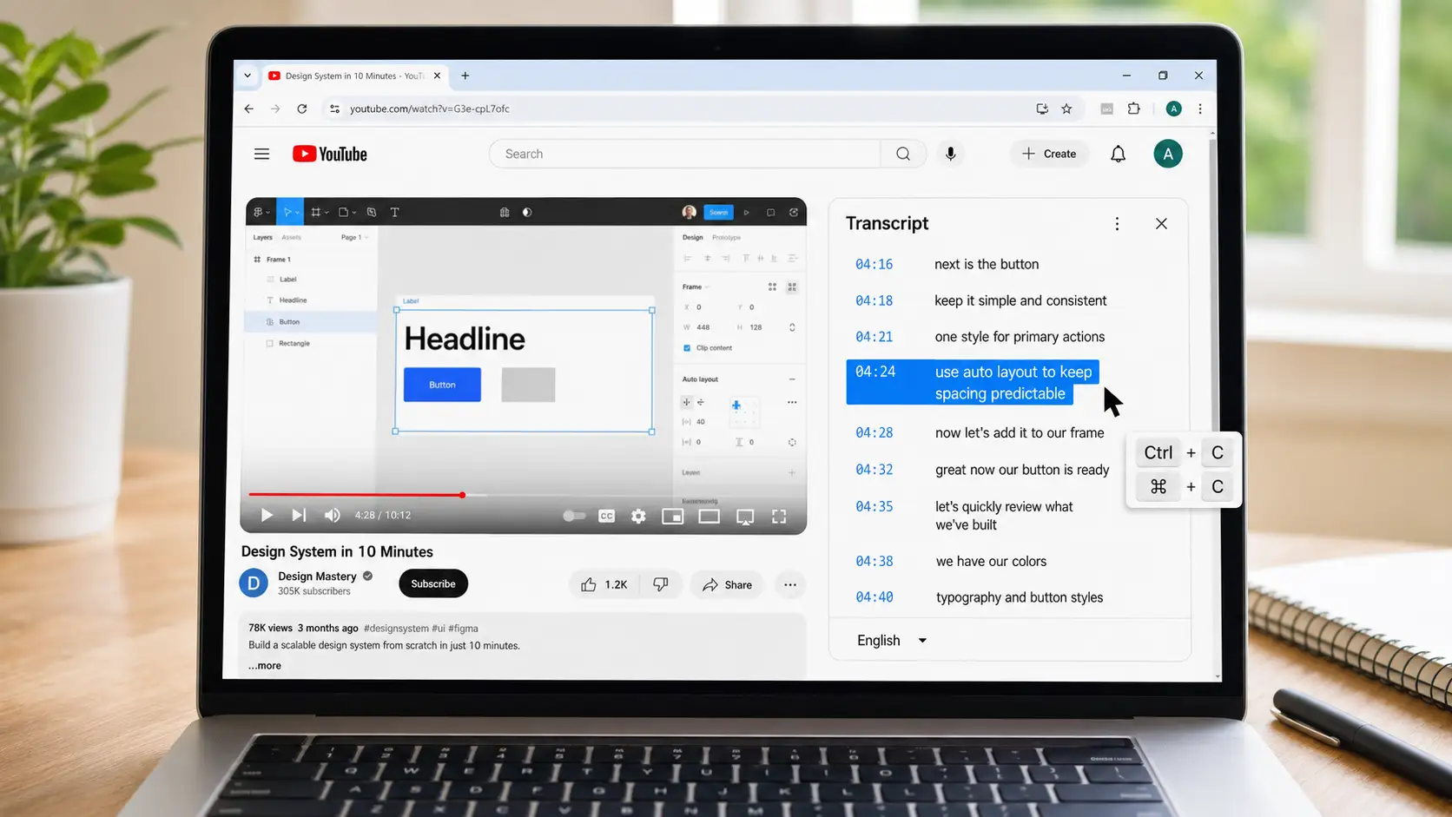Screen dimensions: 1452x817
Task: Open the Design Mastery channel avatar
Action: 254,583
